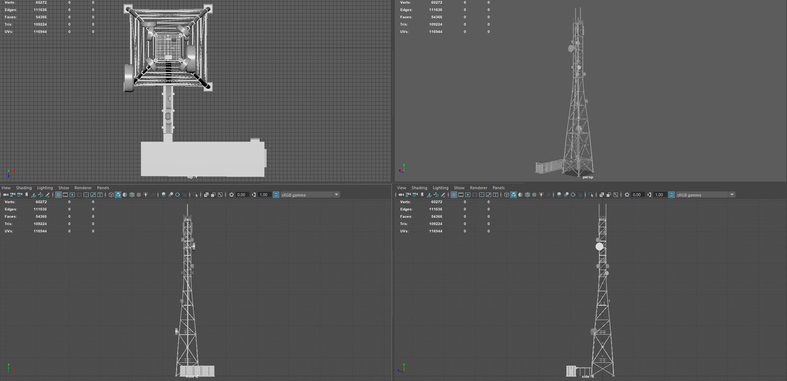Open View menu in front panel
787x381 pixels.
6,188
